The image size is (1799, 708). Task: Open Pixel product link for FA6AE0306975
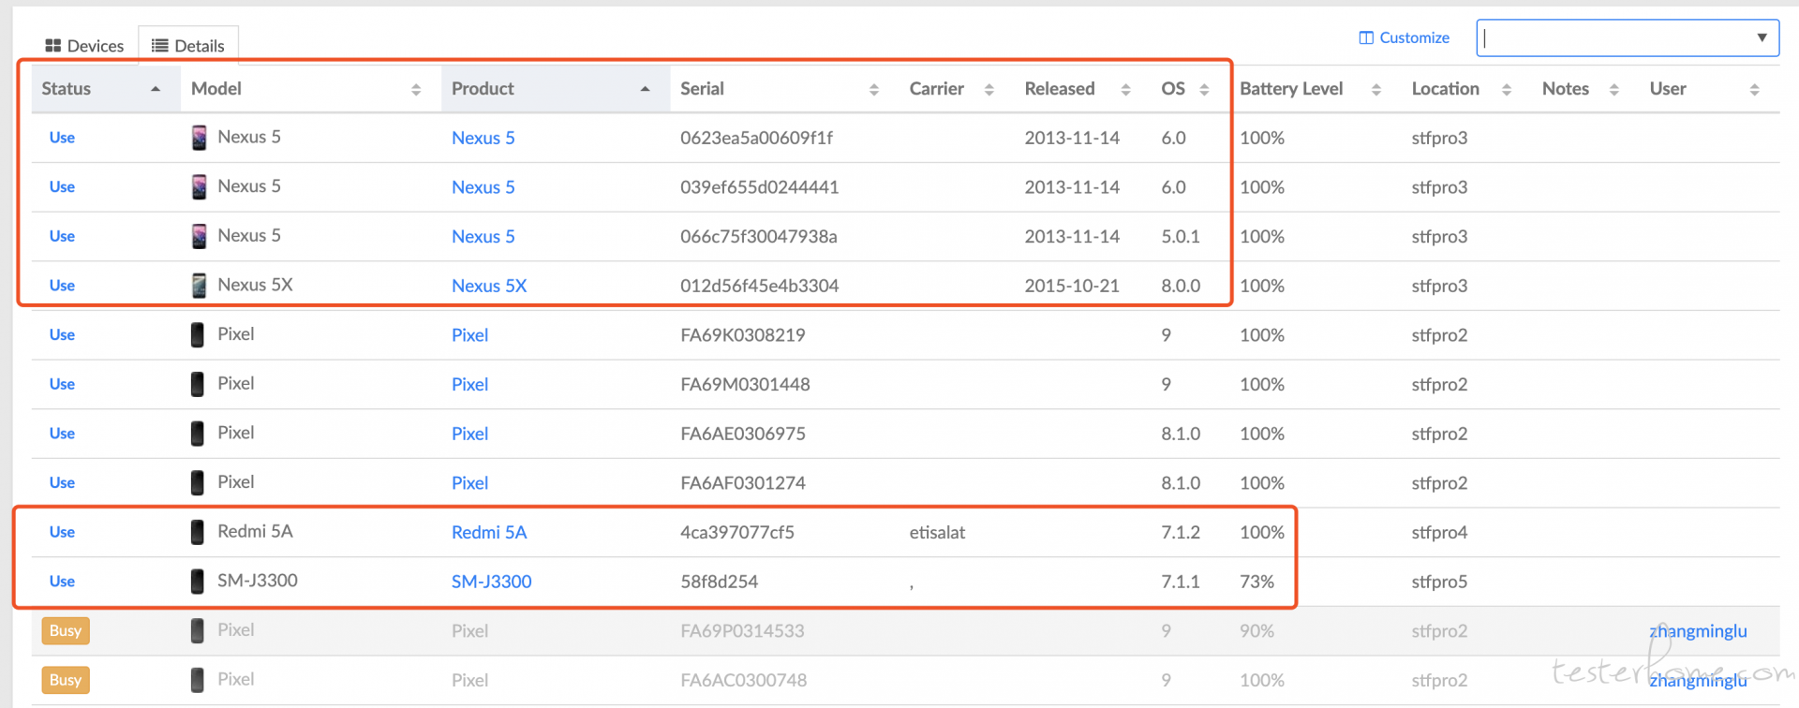pyautogui.click(x=470, y=434)
